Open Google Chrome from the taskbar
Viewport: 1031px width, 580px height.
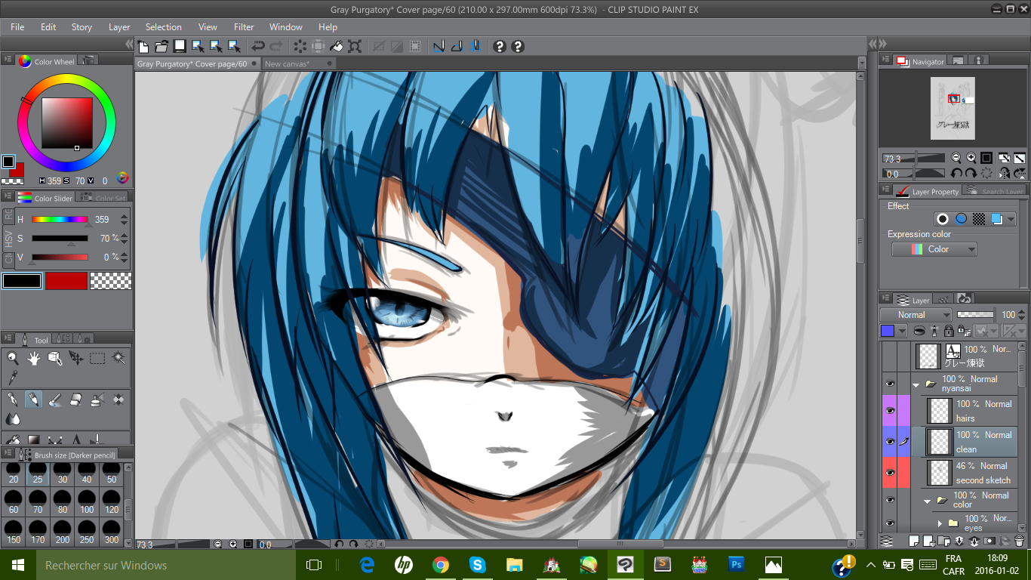click(441, 565)
